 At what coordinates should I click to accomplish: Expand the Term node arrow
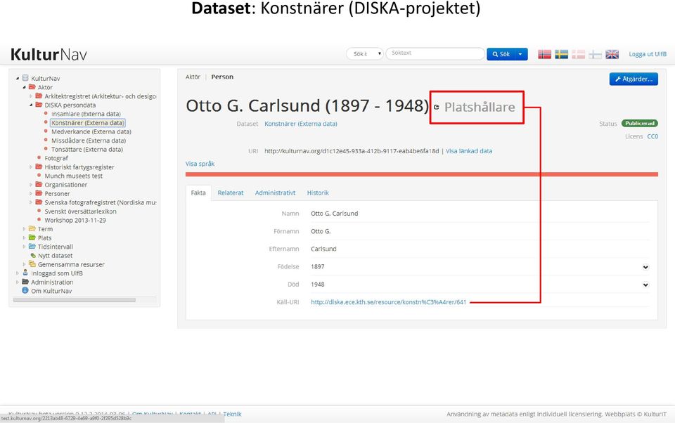click(24, 229)
